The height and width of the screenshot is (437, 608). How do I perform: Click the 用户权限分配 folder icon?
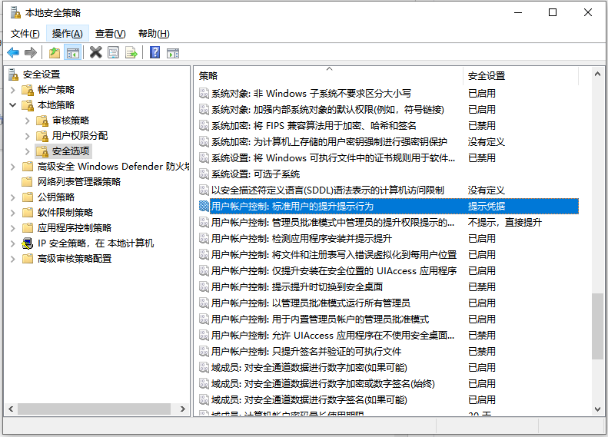(42, 136)
